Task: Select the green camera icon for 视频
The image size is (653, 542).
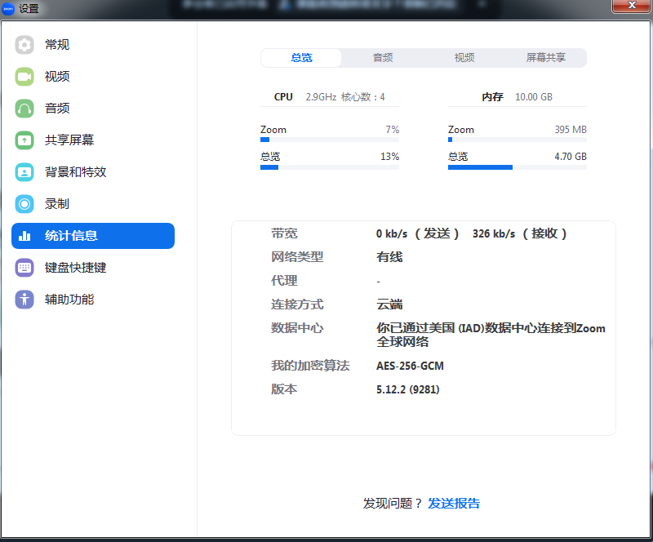Action: coord(24,77)
